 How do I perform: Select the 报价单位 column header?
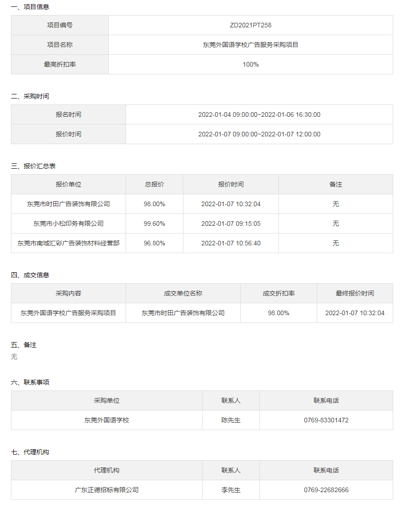[x=68, y=185]
